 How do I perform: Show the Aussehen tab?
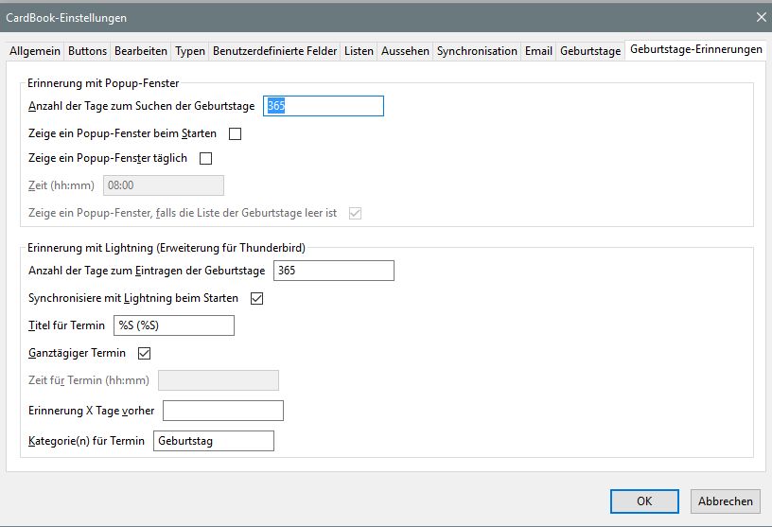coord(405,51)
